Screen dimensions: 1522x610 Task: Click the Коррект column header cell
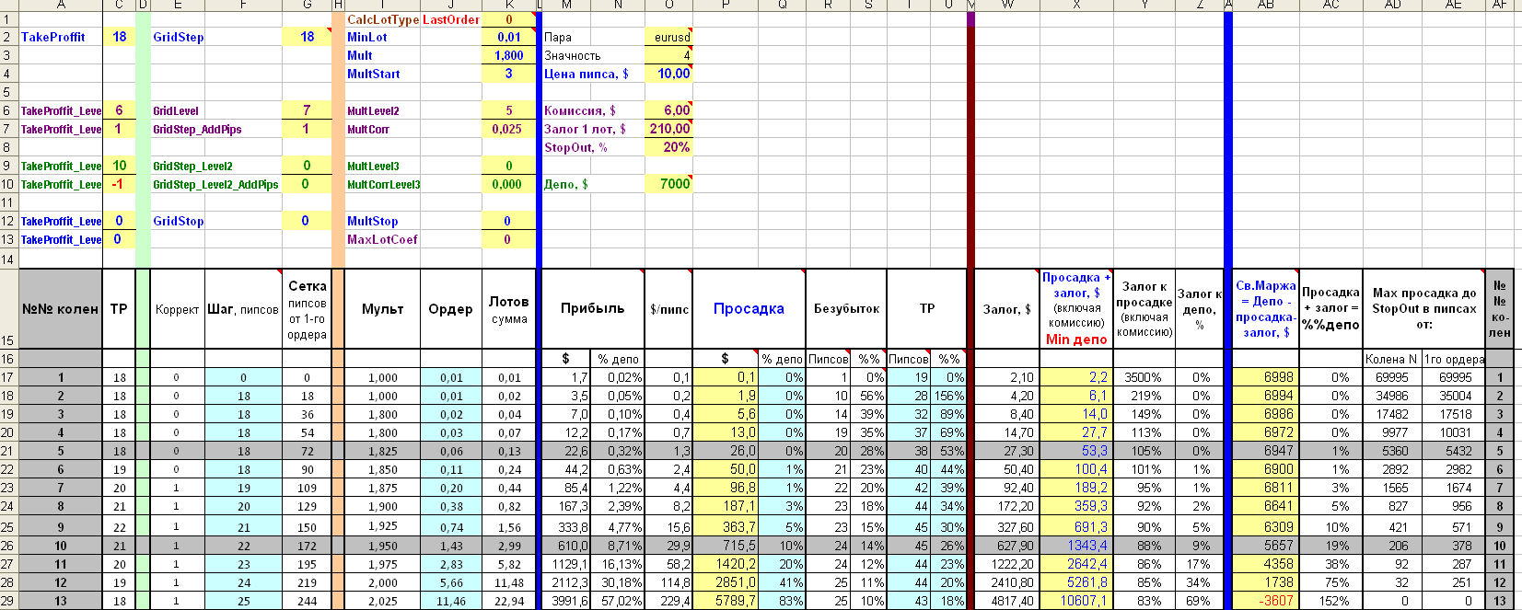click(x=177, y=309)
